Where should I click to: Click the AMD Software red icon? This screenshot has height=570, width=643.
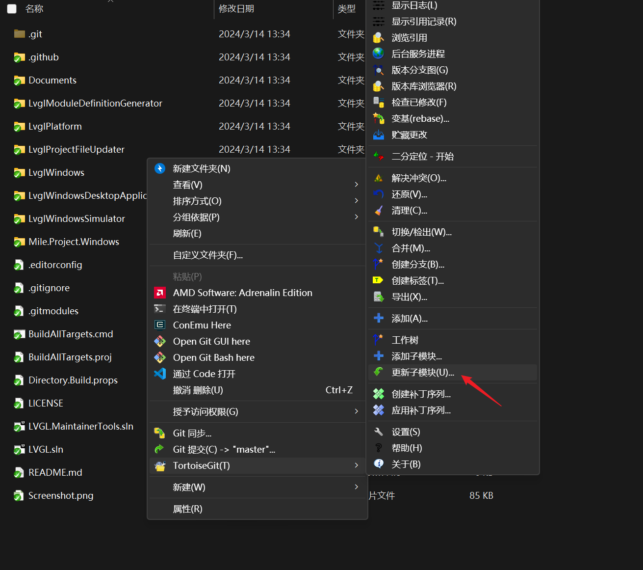(x=160, y=293)
